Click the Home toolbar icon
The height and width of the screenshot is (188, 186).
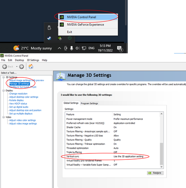pyautogui.click(x=31, y=67)
